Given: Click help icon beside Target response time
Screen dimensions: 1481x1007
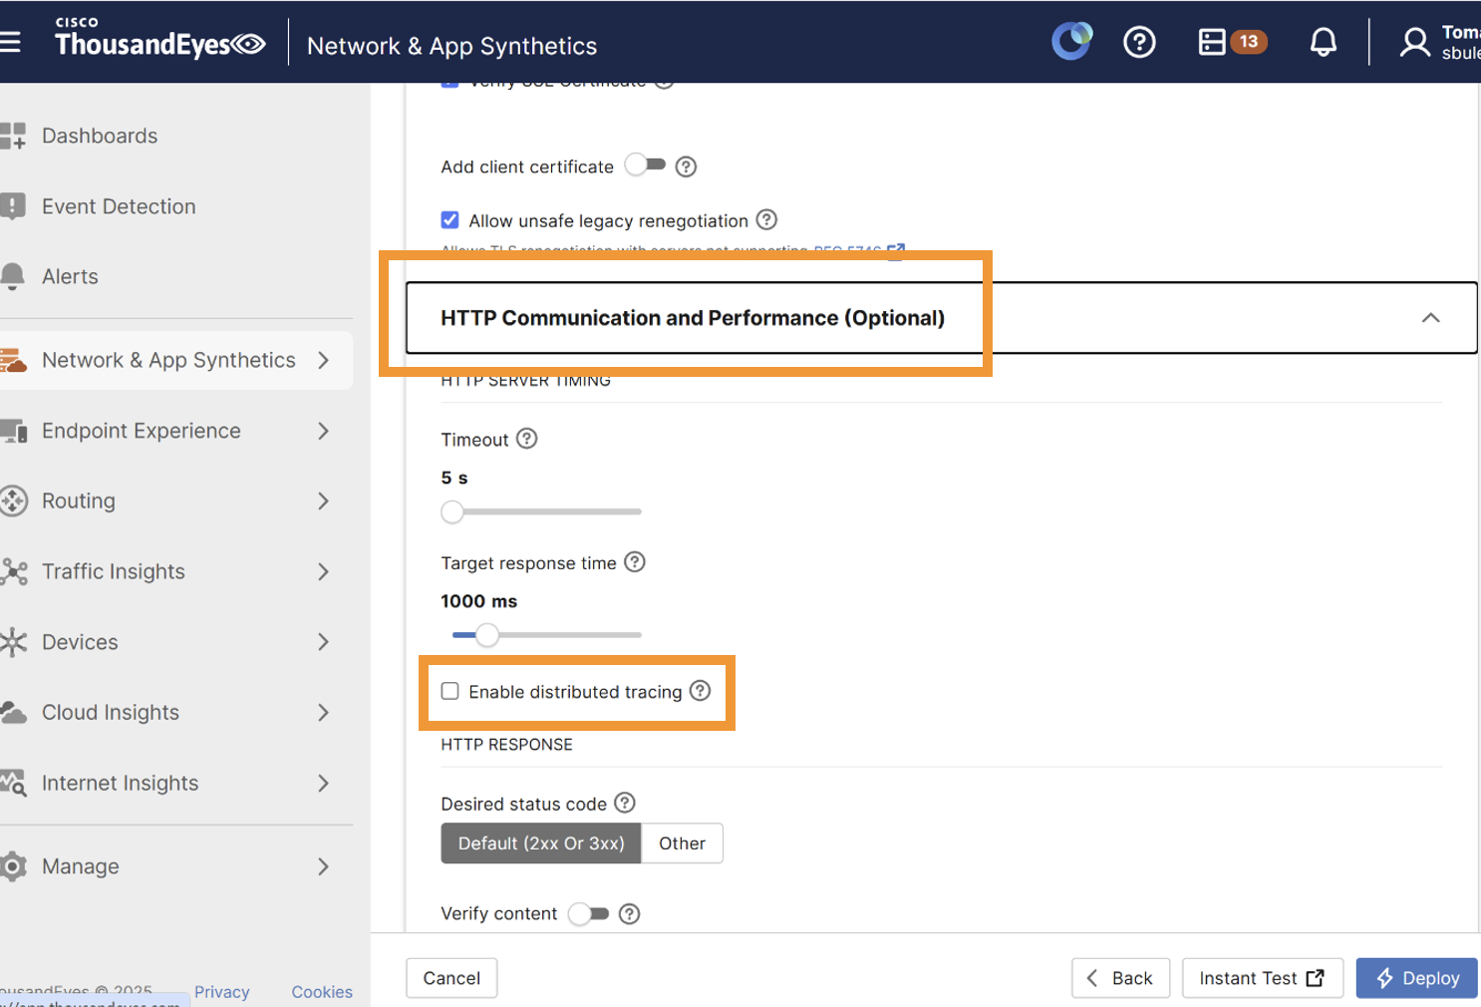Looking at the screenshot, I should 635,562.
